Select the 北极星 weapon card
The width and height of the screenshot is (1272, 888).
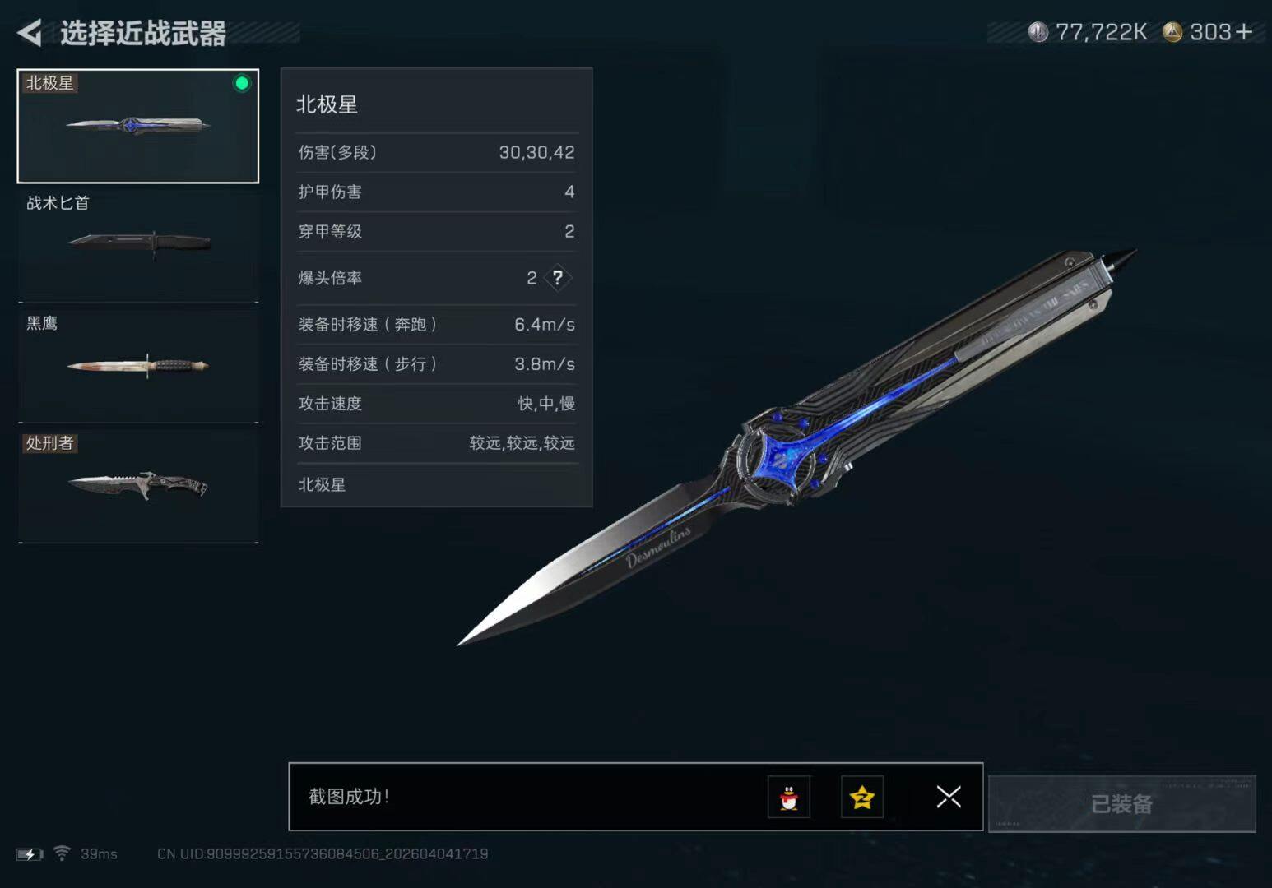[138, 126]
